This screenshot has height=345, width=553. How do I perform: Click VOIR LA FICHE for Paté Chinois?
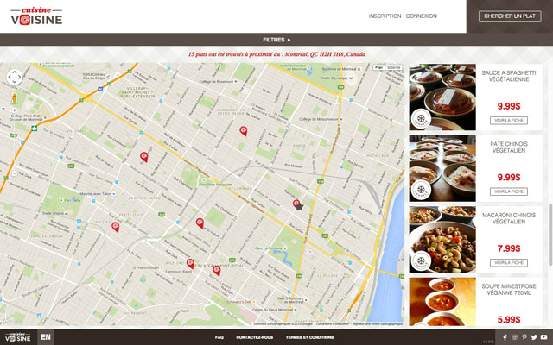pyautogui.click(x=509, y=191)
